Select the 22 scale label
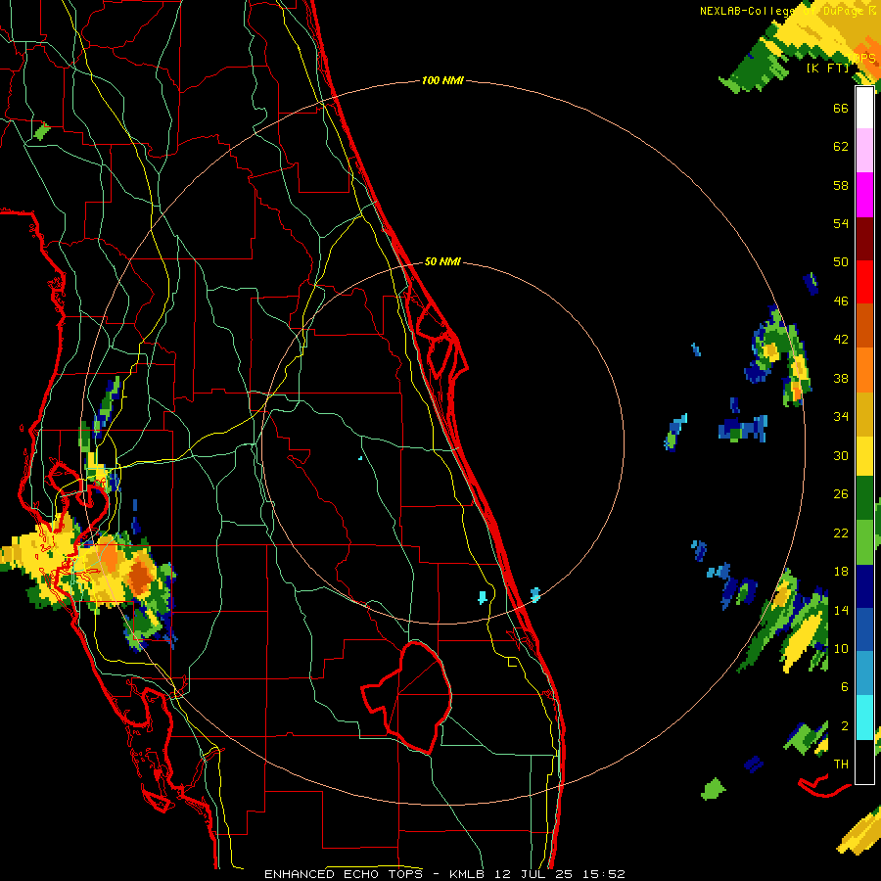The height and width of the screenshot is (881, 881). pos(841,533)
